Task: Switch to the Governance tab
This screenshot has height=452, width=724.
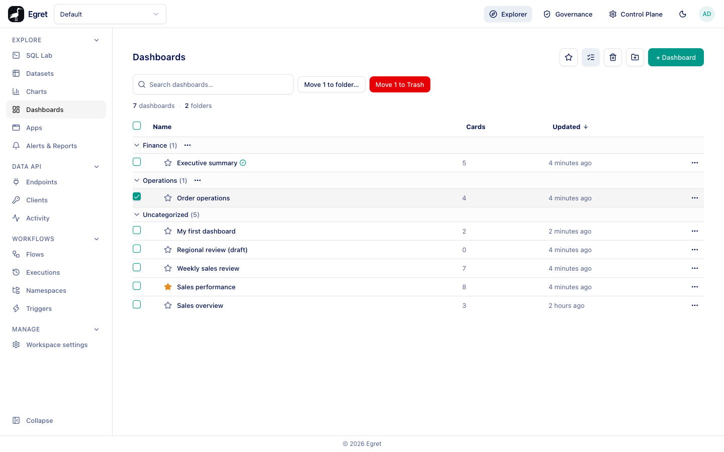Action: pyautogui.click(x=568, y=14)
